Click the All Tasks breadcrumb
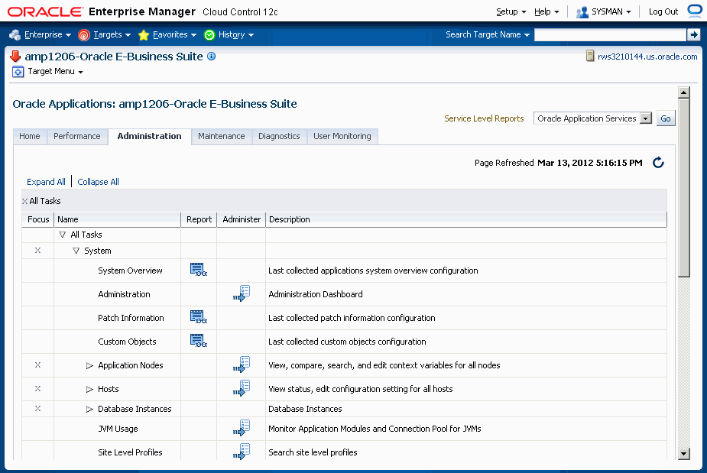Image resolution: width=707 pixels, height=473 pixels. click(44, 201)
